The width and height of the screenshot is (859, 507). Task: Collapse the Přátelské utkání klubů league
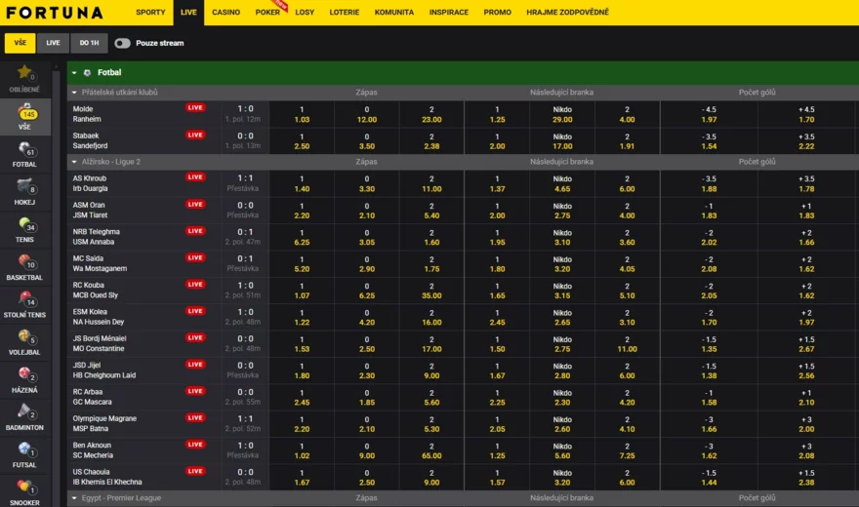(74, 93)
